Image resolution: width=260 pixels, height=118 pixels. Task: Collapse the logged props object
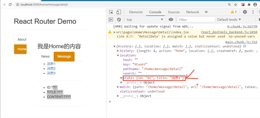(114, 46)
